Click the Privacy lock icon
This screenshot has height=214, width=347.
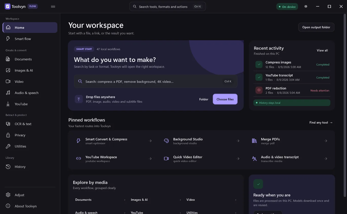pyautogui.click(x=8, y=135)
